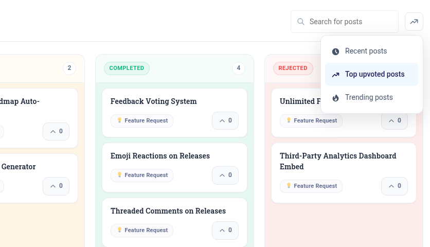This screenshot has width=430, height=247.
Task: Upvote Emoji Reactions on Releases post
Action: 225,175
